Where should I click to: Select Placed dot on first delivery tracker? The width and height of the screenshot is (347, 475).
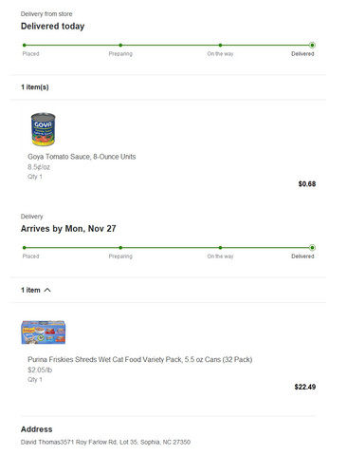(25, 45)
